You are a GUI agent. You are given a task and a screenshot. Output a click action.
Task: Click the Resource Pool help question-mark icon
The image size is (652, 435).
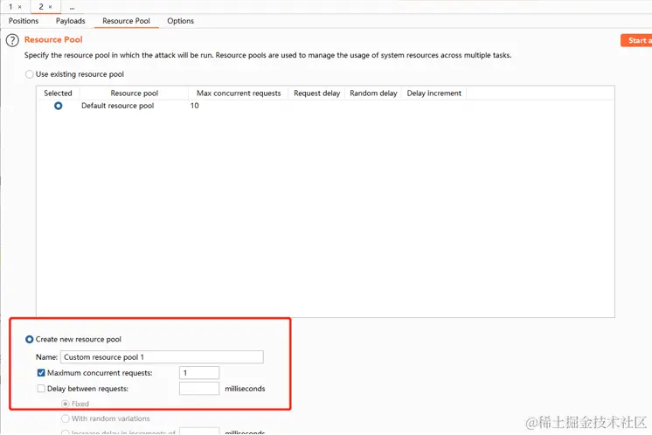12,40
